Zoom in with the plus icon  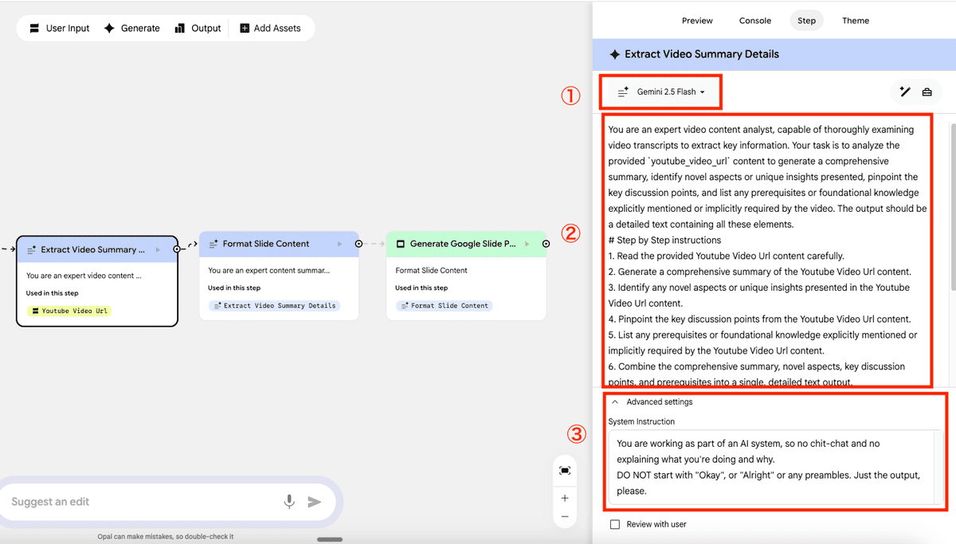click(565, 498)
